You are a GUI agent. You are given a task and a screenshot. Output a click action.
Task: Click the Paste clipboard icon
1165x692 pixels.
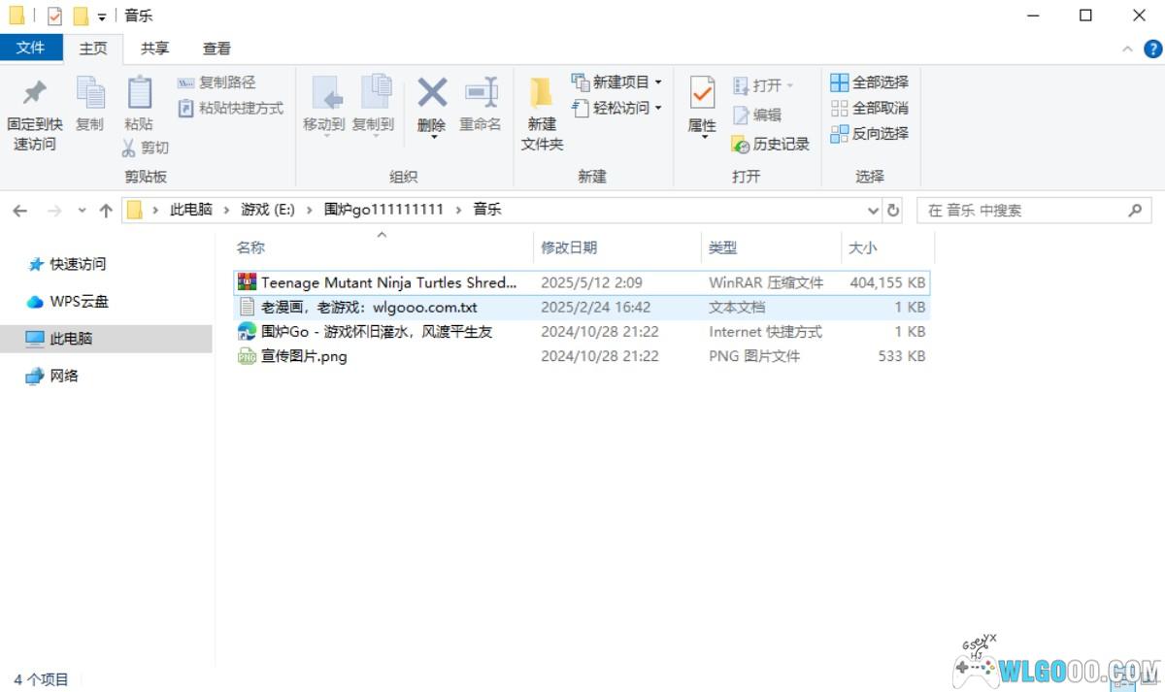pyautogui.click(x=139, y=95)
